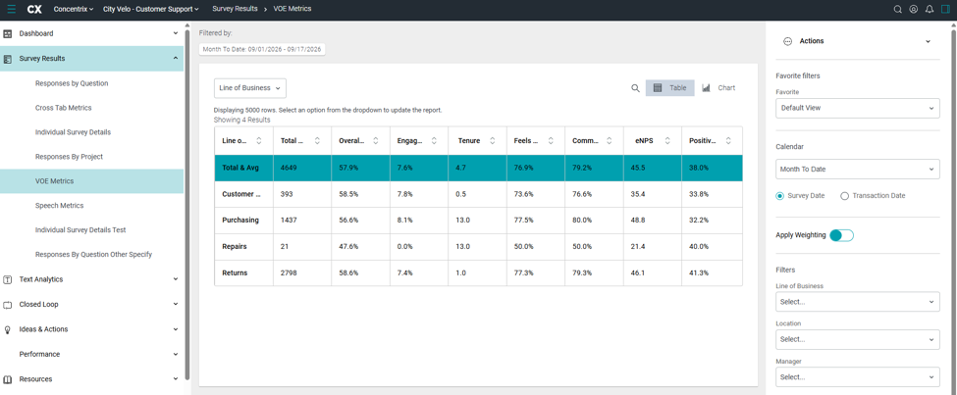Open the user profile icon
Screen dimensions: 957x395
point(914,9)
